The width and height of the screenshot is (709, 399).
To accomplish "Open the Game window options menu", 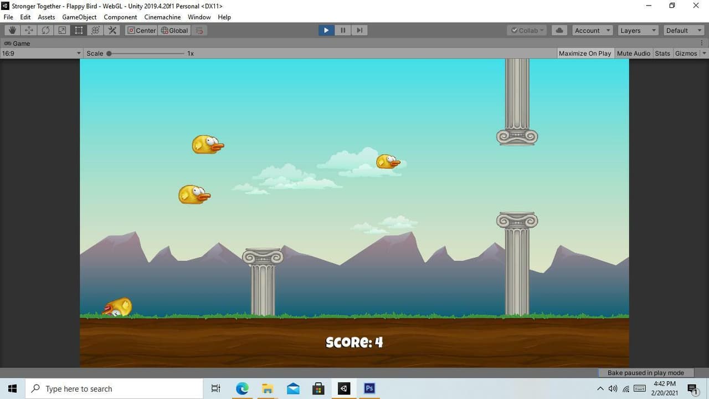I will coord(702,43).
